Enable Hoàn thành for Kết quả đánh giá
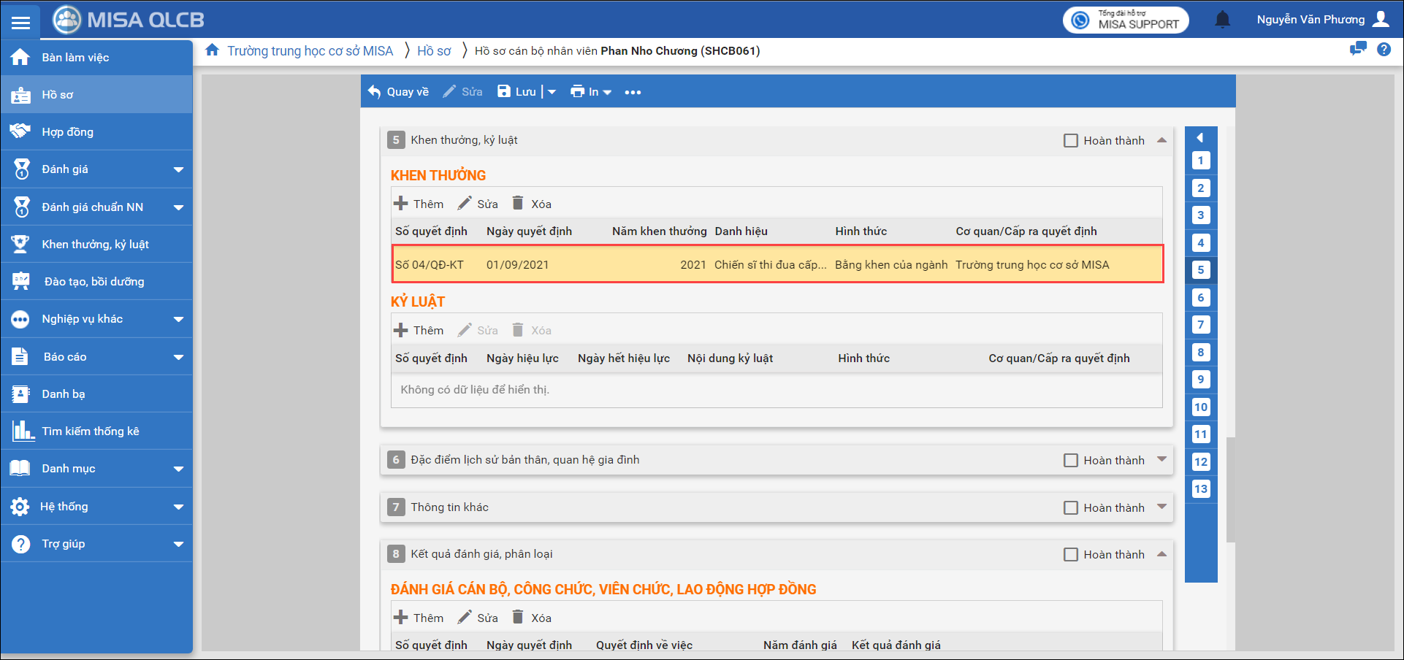This screenshot has width=1404, height=660. [1071, 554]
